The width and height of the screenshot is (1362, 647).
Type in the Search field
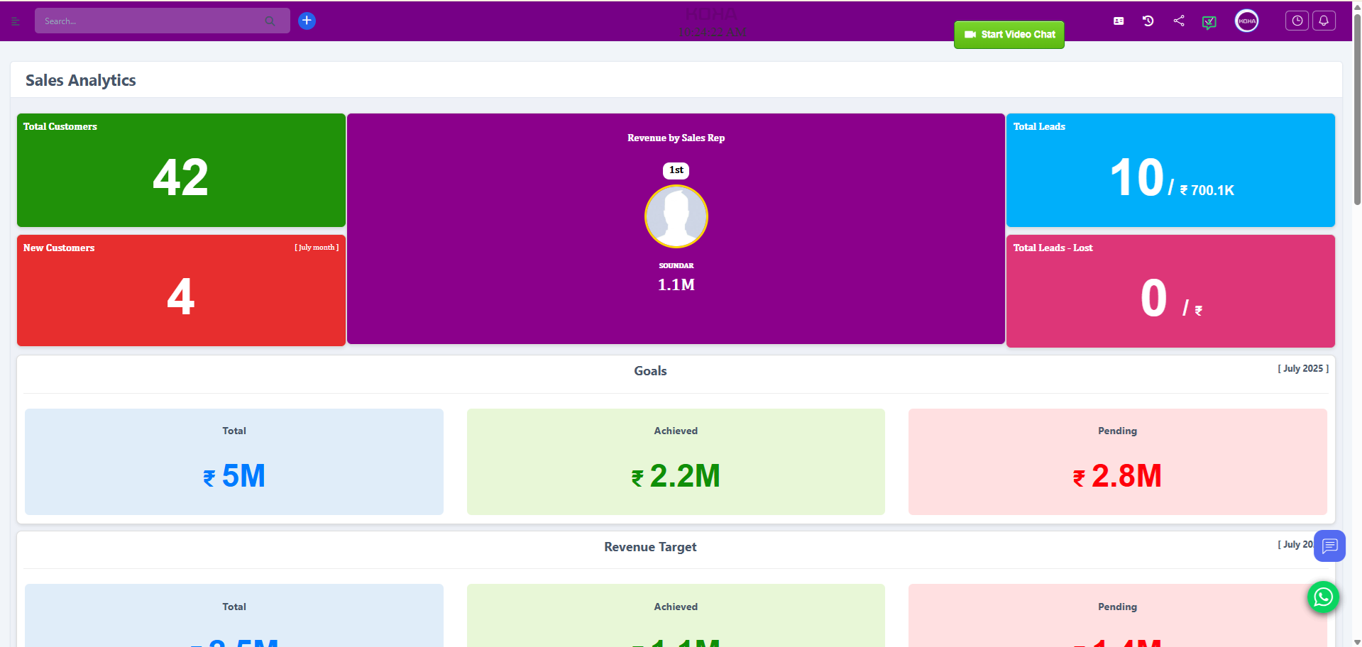point(149,21)
